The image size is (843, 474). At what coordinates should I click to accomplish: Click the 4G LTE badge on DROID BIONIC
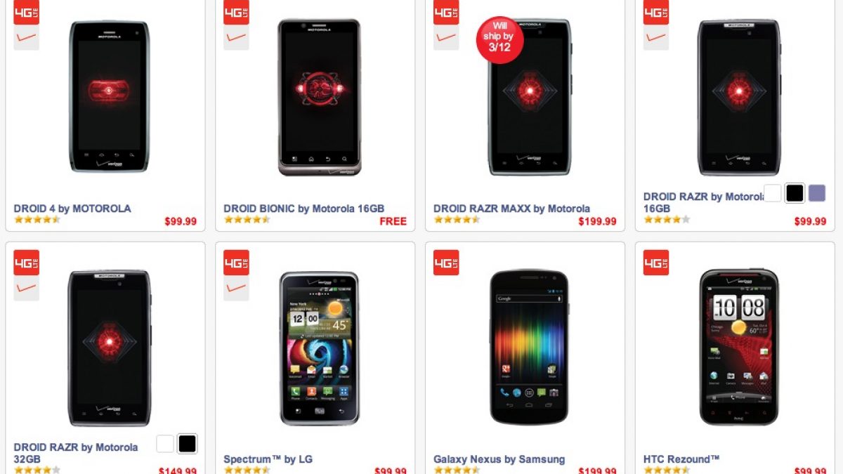click(x=236, y=12)
